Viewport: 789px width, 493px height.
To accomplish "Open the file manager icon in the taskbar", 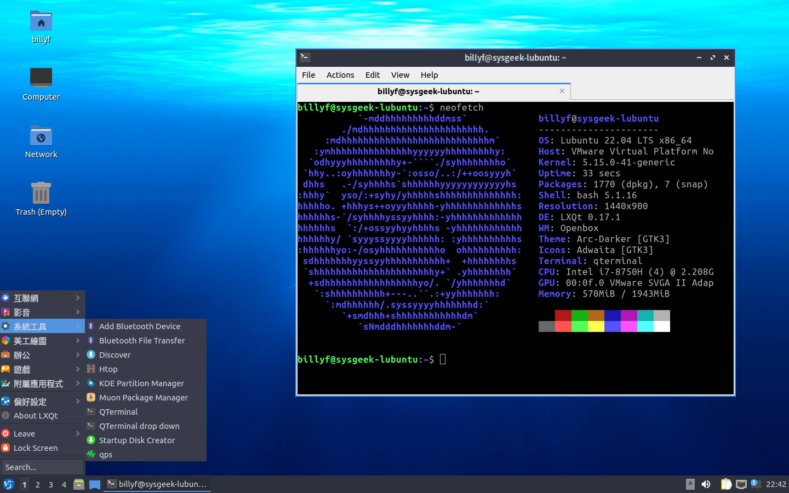I will 79,484.
